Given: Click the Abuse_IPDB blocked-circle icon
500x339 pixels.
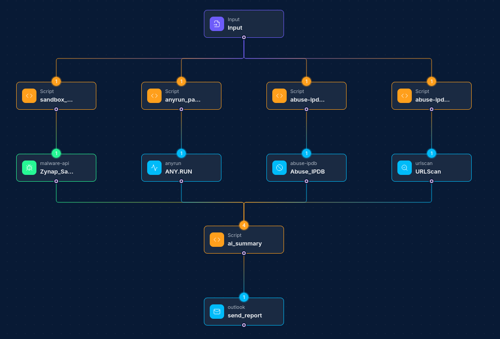Looking at the screenshot, I should click(x=279, y=168).
